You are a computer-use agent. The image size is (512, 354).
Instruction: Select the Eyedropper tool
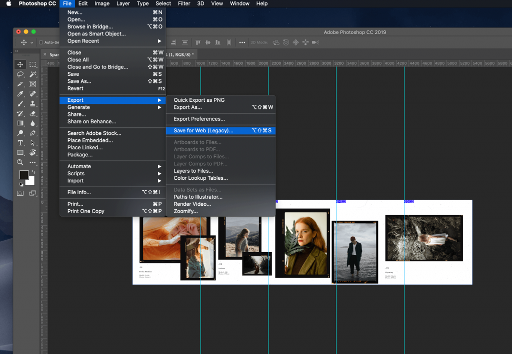click(x=20, y=94)
